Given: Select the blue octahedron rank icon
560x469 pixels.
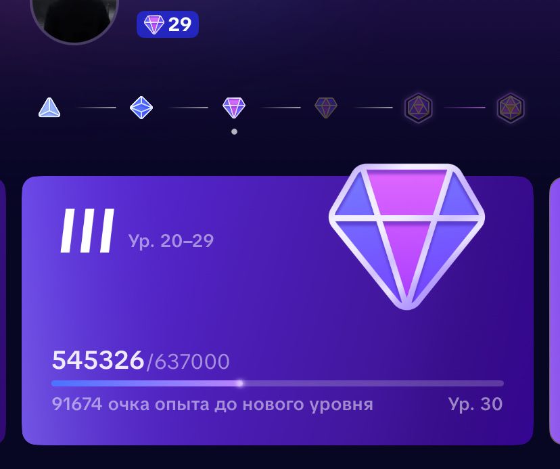Looking at the screenshot, I should click(x=141, y=107).
